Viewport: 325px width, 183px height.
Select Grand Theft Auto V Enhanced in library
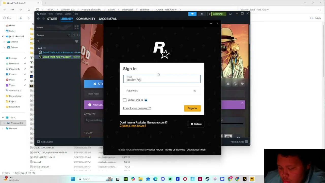[59, 52]
